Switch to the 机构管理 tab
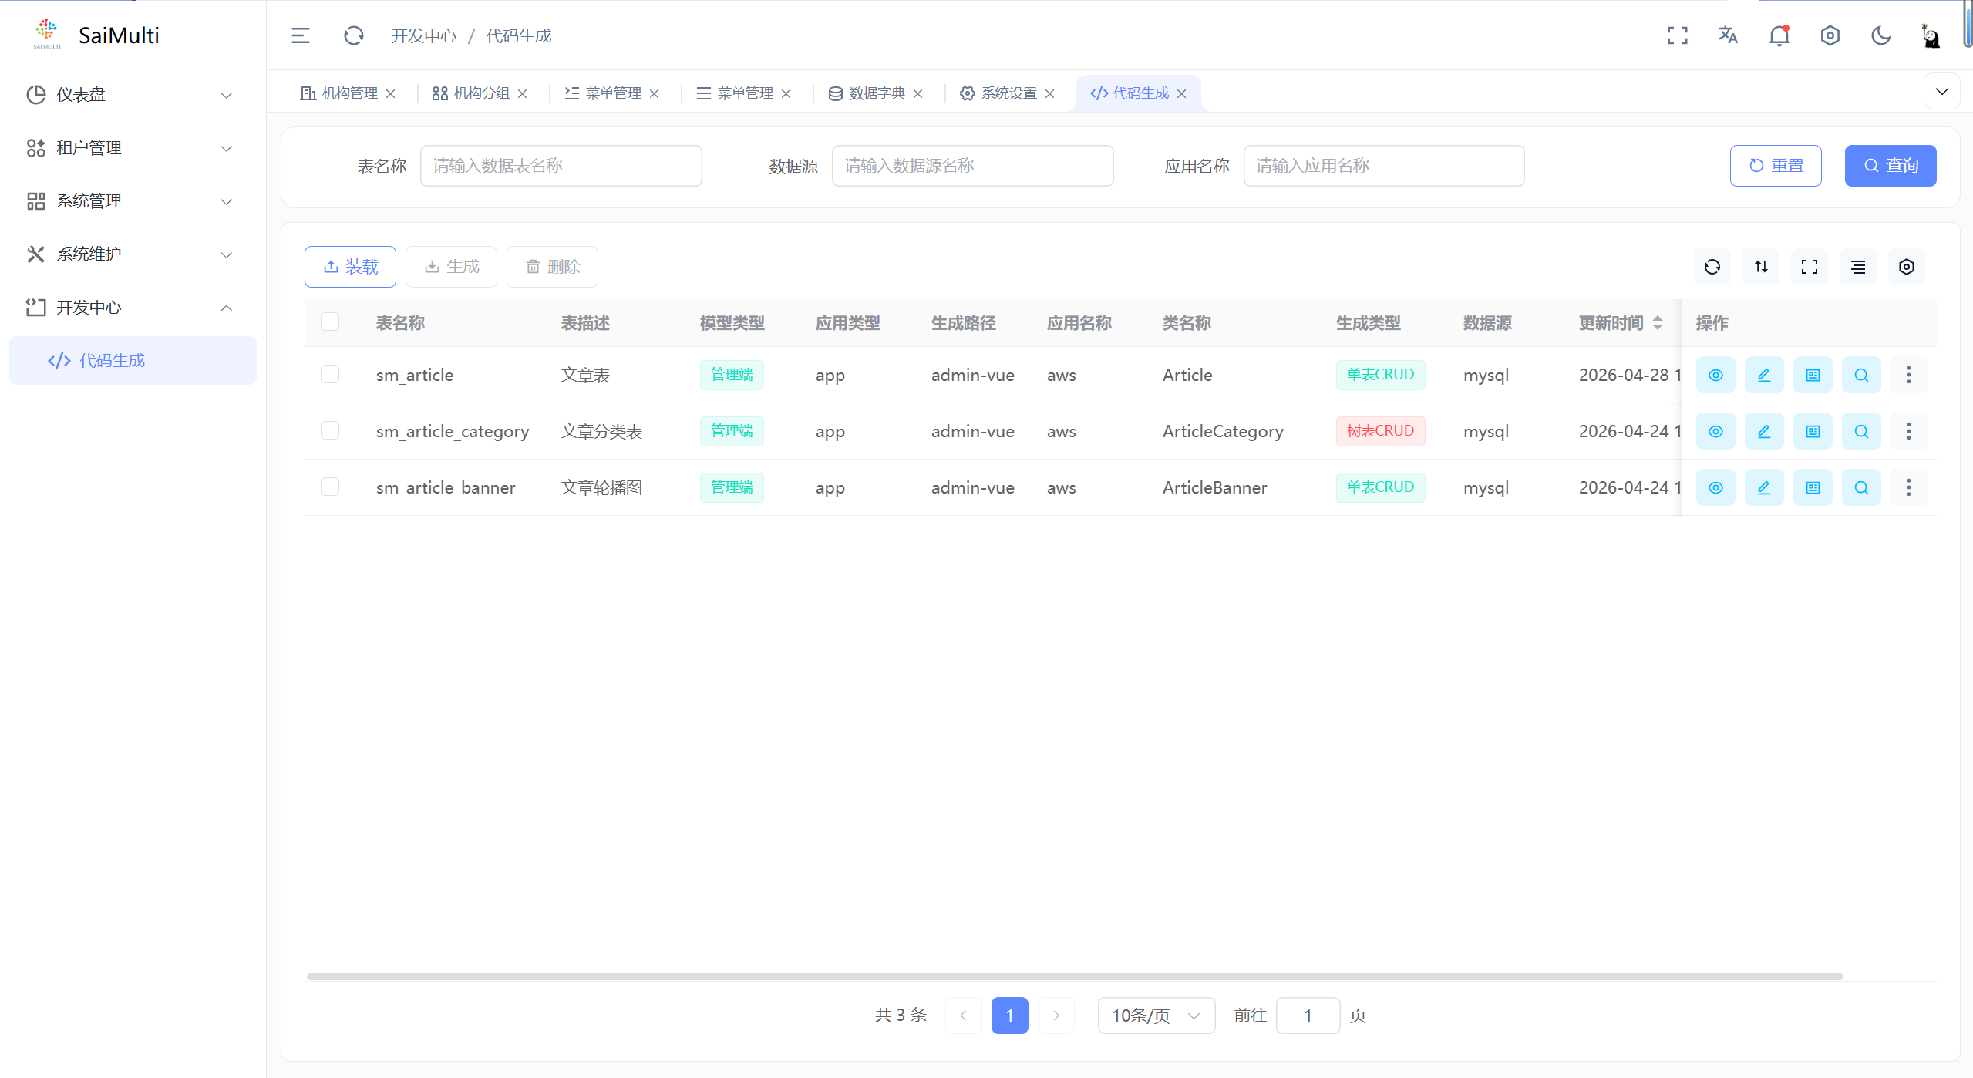This screenshot has width=1973, height=1078. click(348, 93)
